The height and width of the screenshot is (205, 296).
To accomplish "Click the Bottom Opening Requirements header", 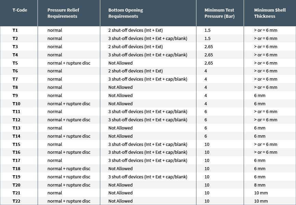I will coord(126,13).
